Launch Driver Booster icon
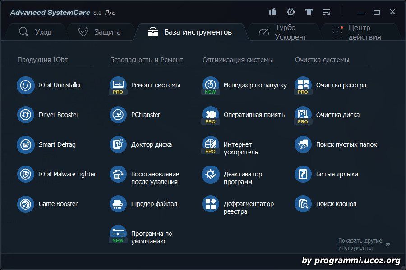Image resolution: width=406 pixels, height=270 pixels. coord(26,115)
